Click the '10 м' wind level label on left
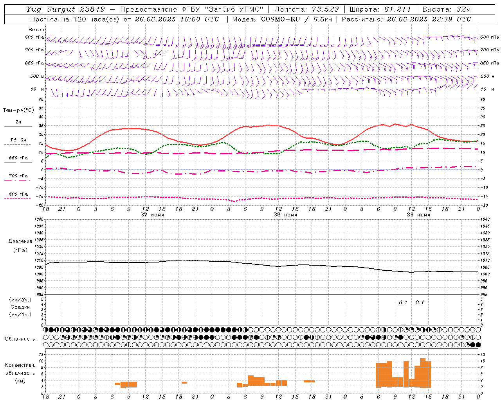Image resolution: width=501 pixels, height=400 pixels. pos(38,89)
